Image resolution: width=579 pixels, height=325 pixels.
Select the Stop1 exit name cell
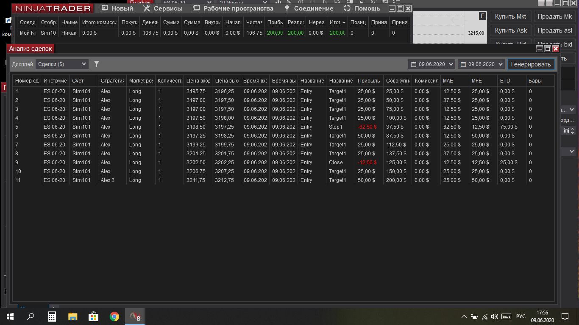tap(341, 127)
